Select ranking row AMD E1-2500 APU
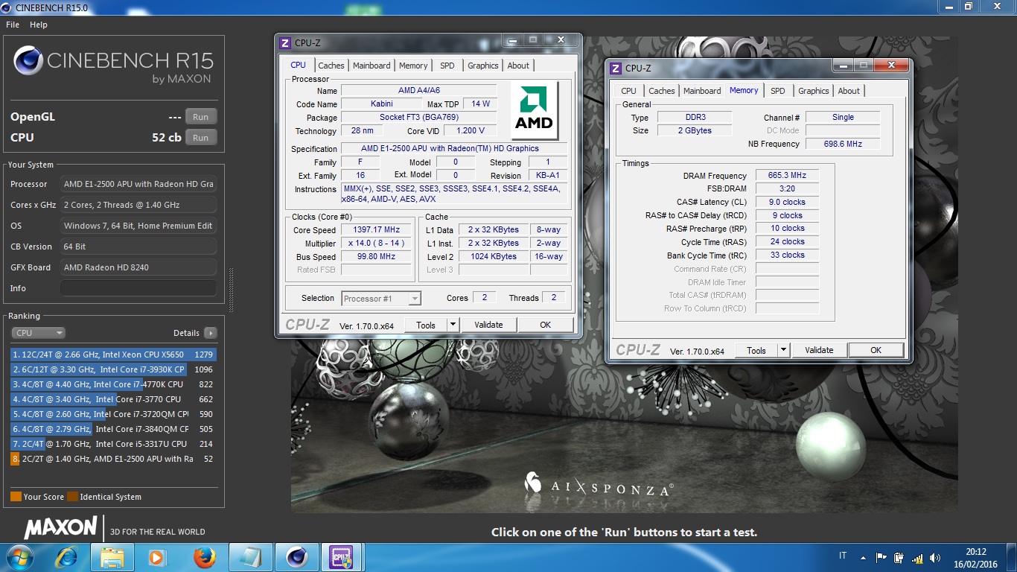 pos(112,459)
